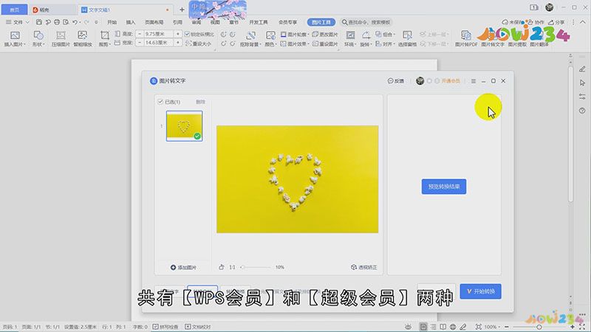Click the 重设大小 reset size button
The height and width of the screenshot is (332, 591).
[198, 44]
